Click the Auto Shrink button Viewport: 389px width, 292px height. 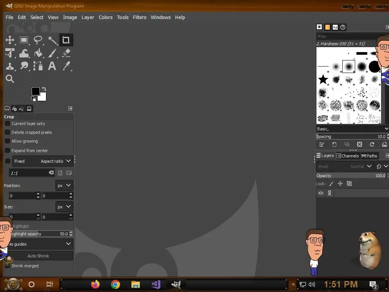38,256
